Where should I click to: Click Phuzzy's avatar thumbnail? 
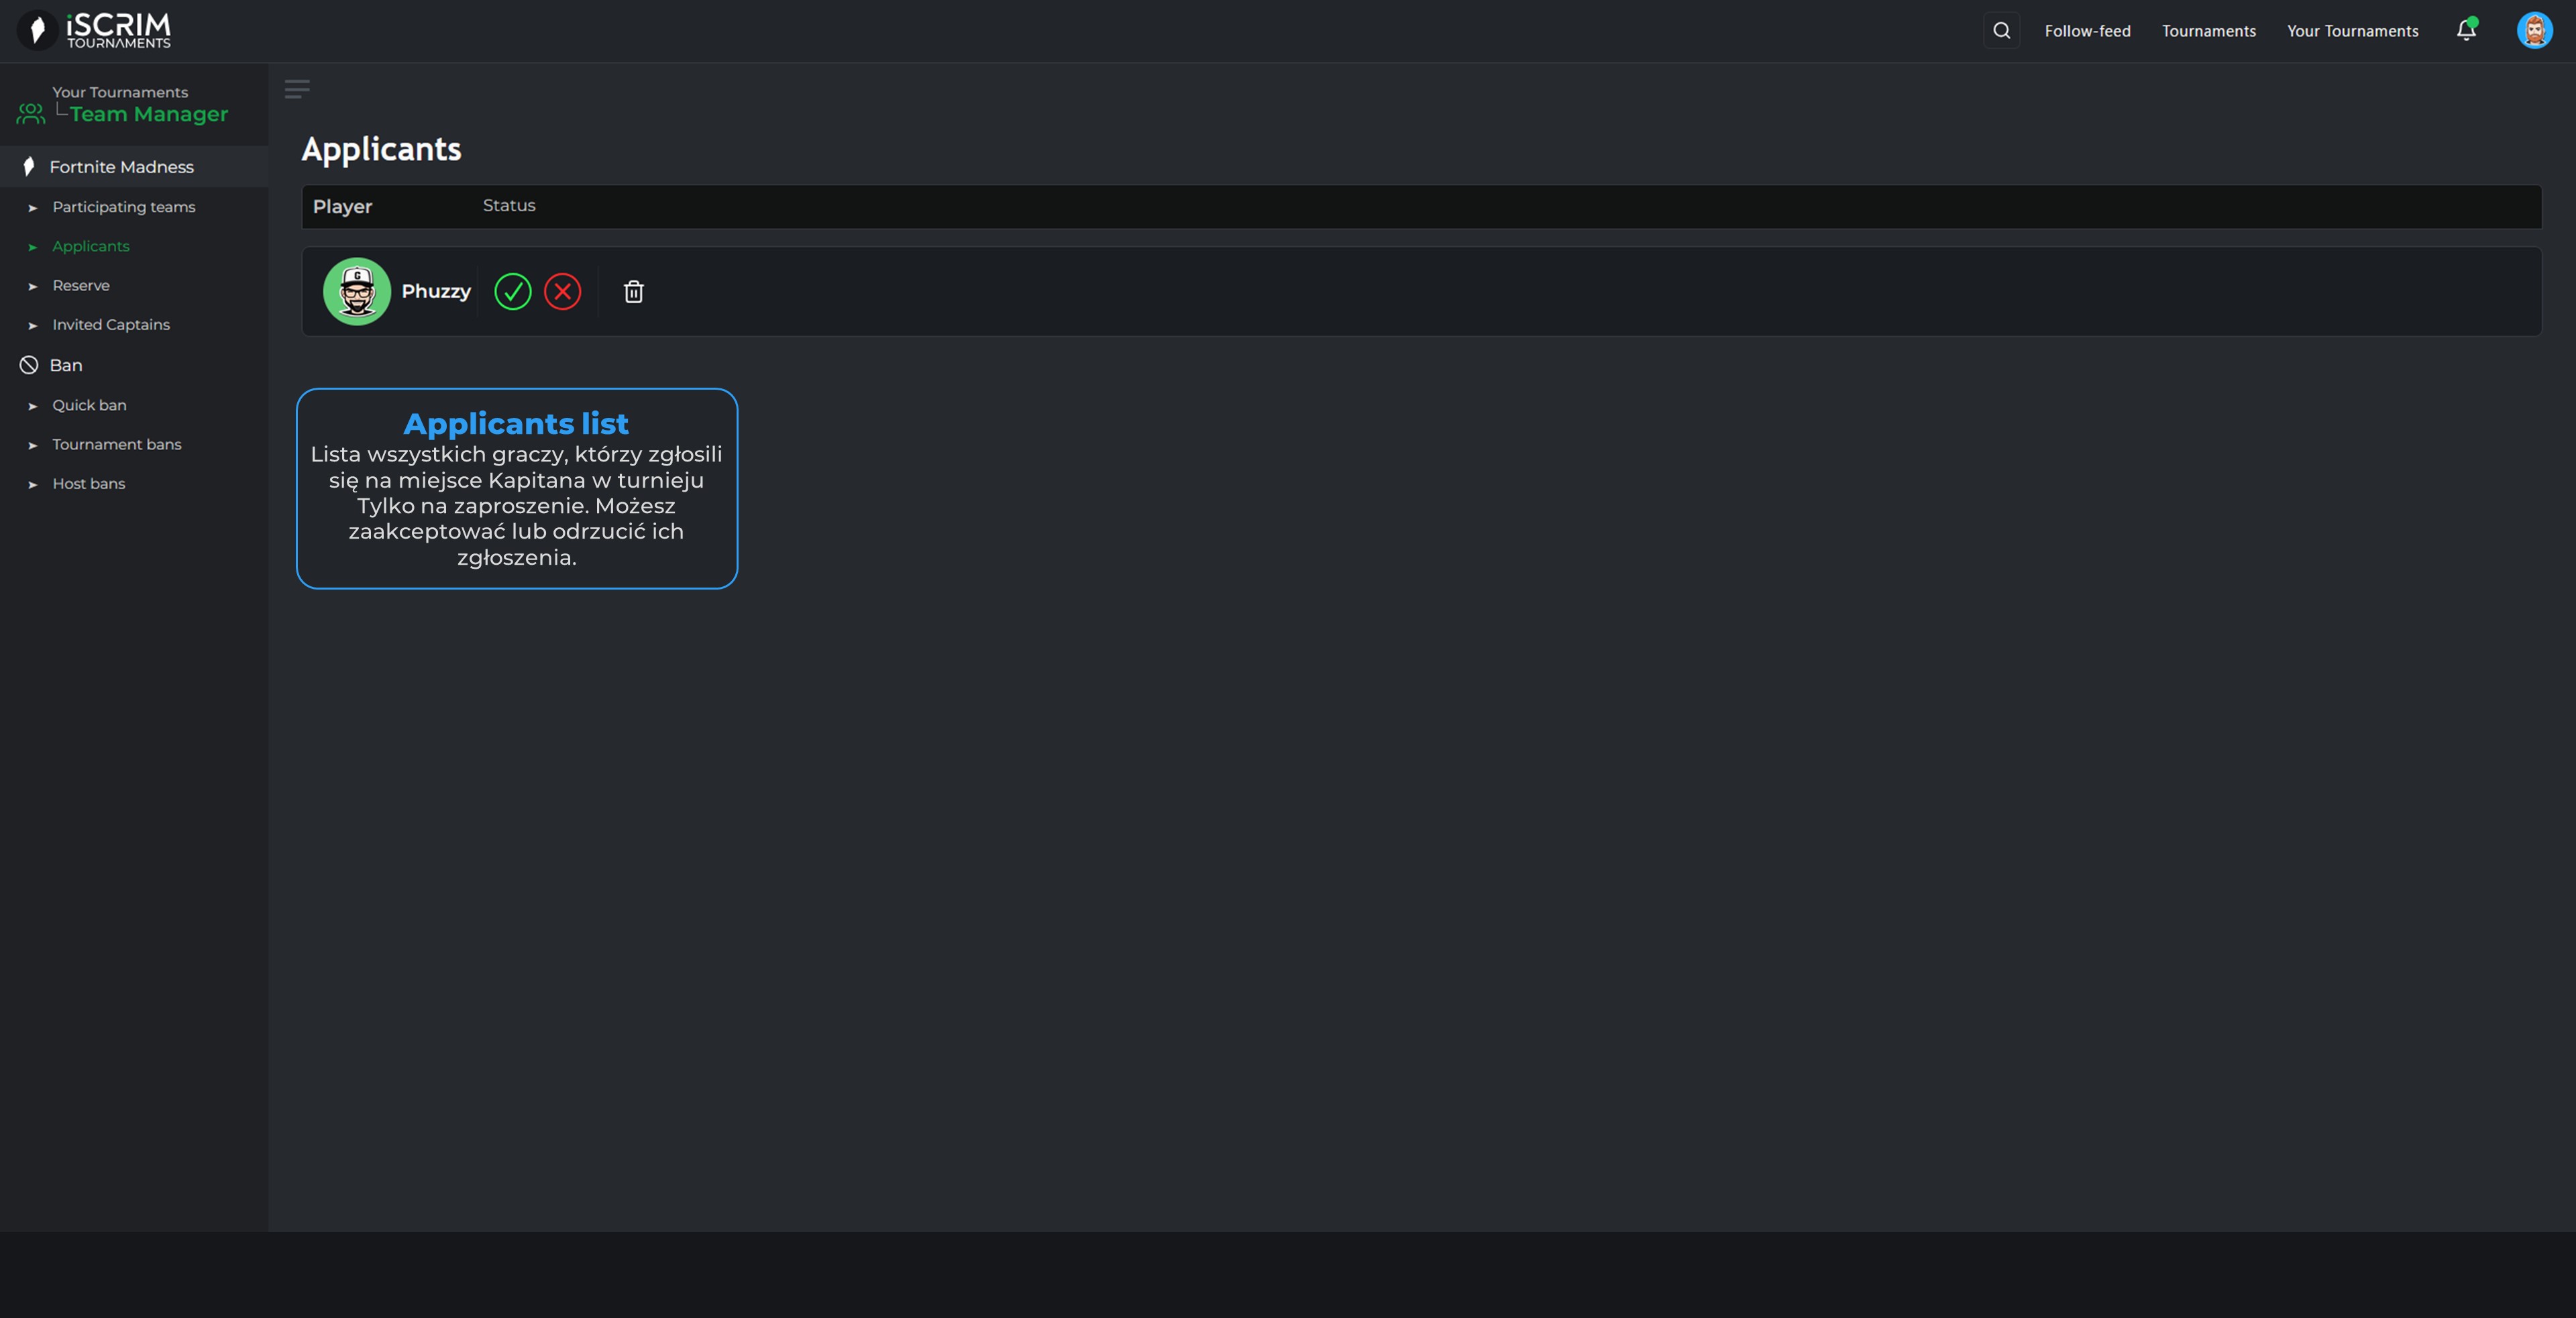point(357,292)
